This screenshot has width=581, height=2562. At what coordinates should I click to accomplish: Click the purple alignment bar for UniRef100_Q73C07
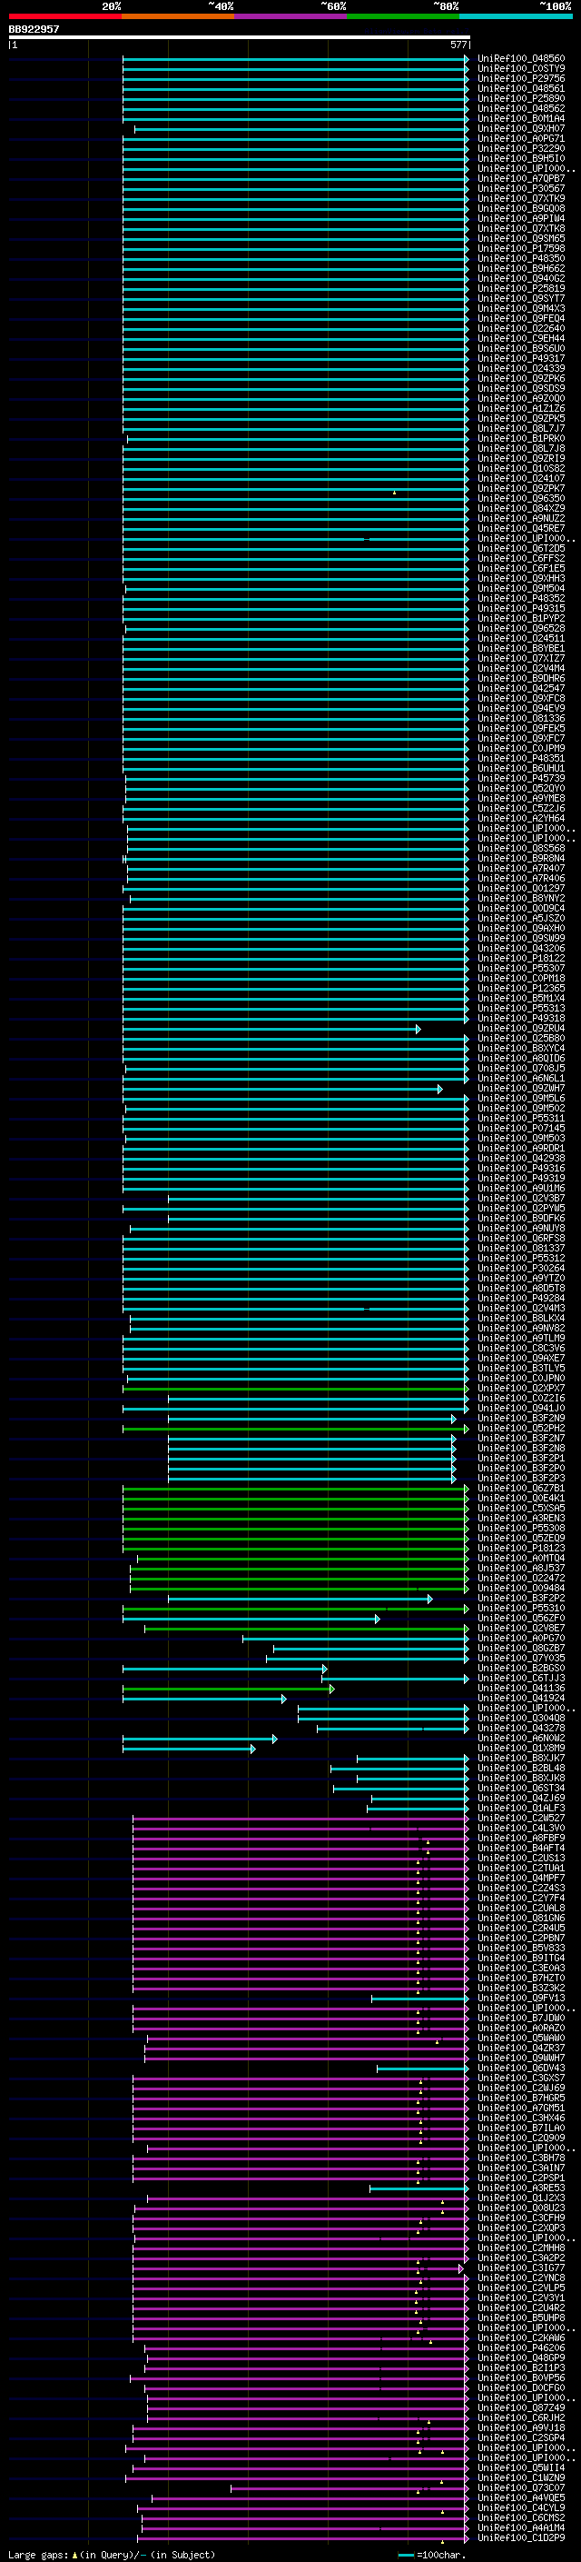[350, 2487]
